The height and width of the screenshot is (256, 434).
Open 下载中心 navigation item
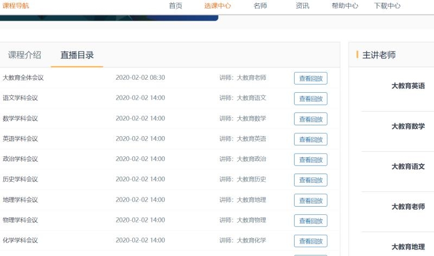click(387, 6)
